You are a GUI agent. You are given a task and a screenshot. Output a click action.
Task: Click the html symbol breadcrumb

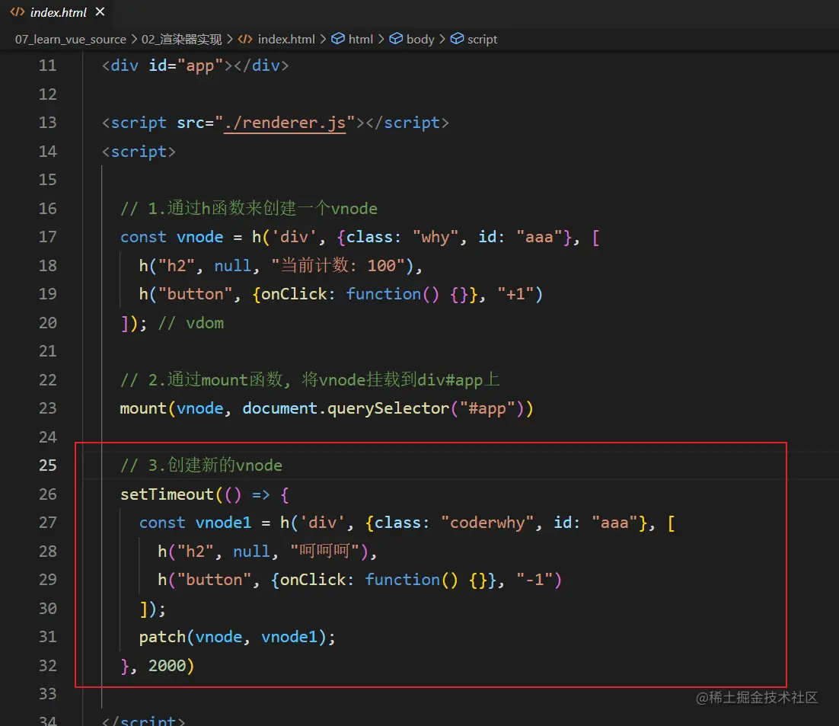click(361, 40)
